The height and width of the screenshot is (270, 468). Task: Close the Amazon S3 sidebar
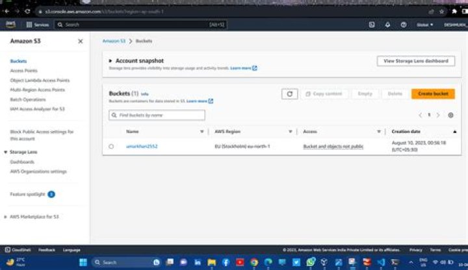[81, 41]
